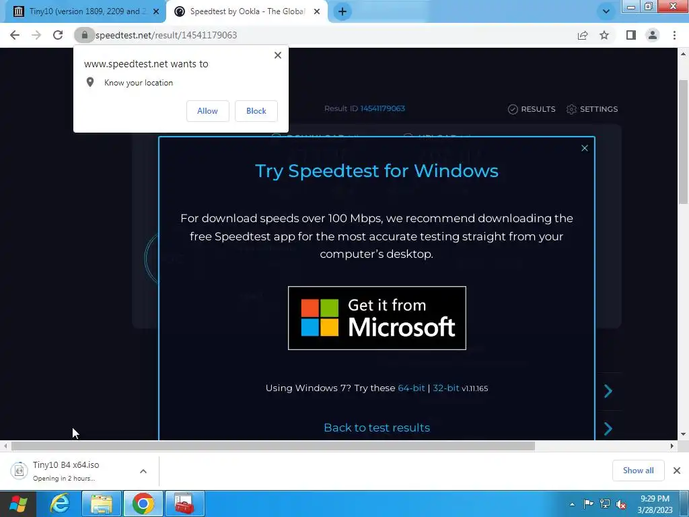Screen dimensions: 689x517
Task: Click Back to test results
Action: pos(377,427)
